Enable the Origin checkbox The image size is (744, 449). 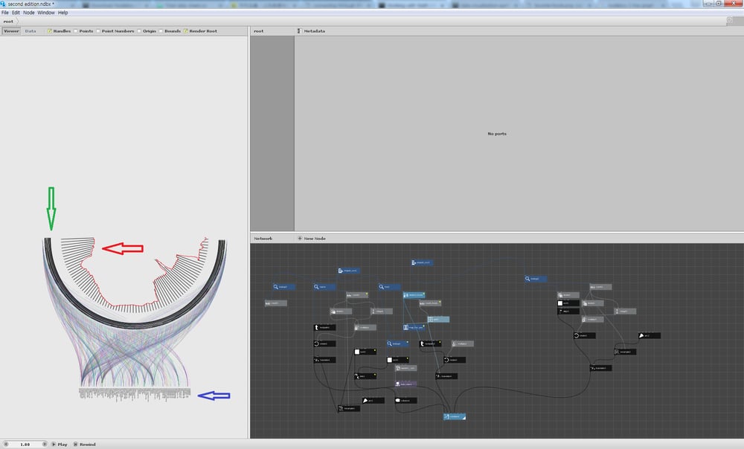point(139,31)
